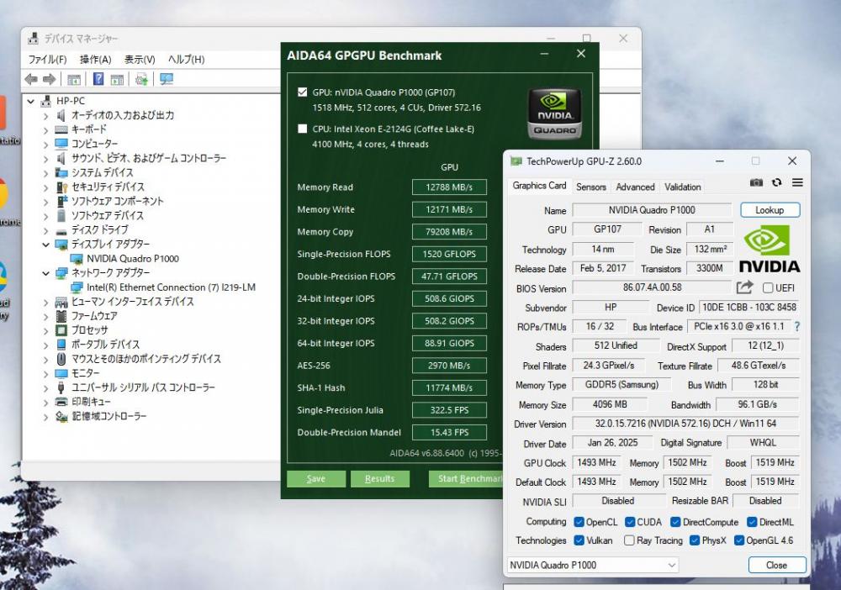841x590 pixels.
Task: Click the SHA-1 Hash result 11774 MB/s
Action: [x=449, y=387]
